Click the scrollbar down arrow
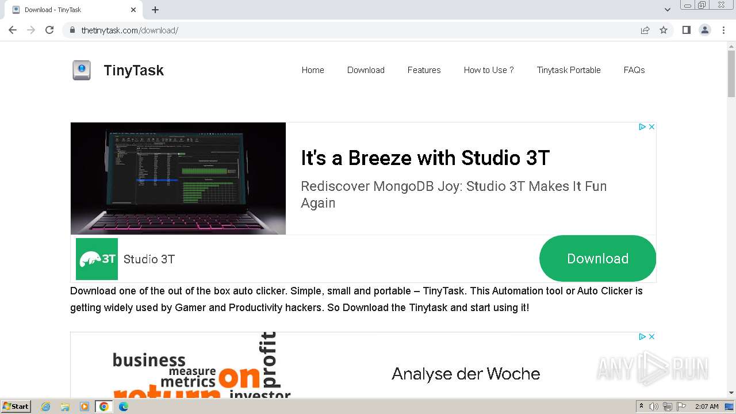 coord(731,393)
